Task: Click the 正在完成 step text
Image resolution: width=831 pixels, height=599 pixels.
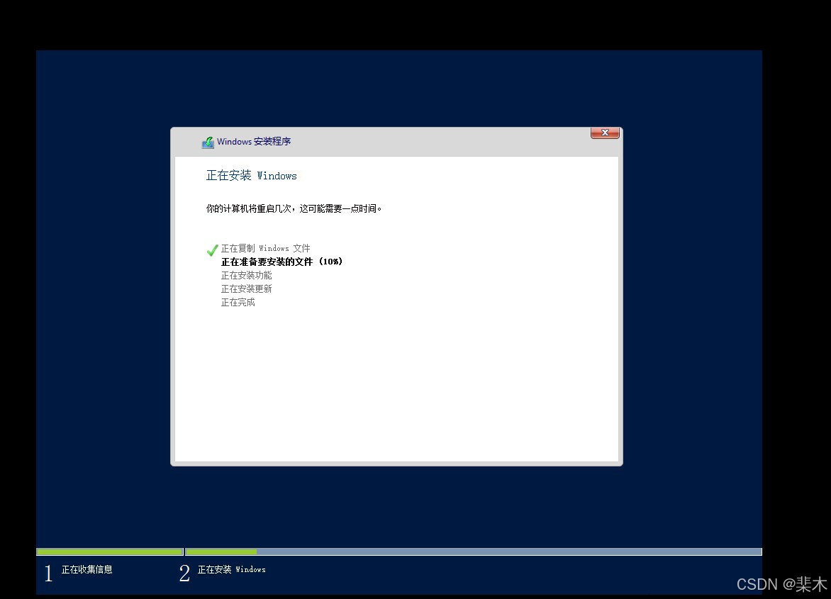Action: (x=238, y=303)
